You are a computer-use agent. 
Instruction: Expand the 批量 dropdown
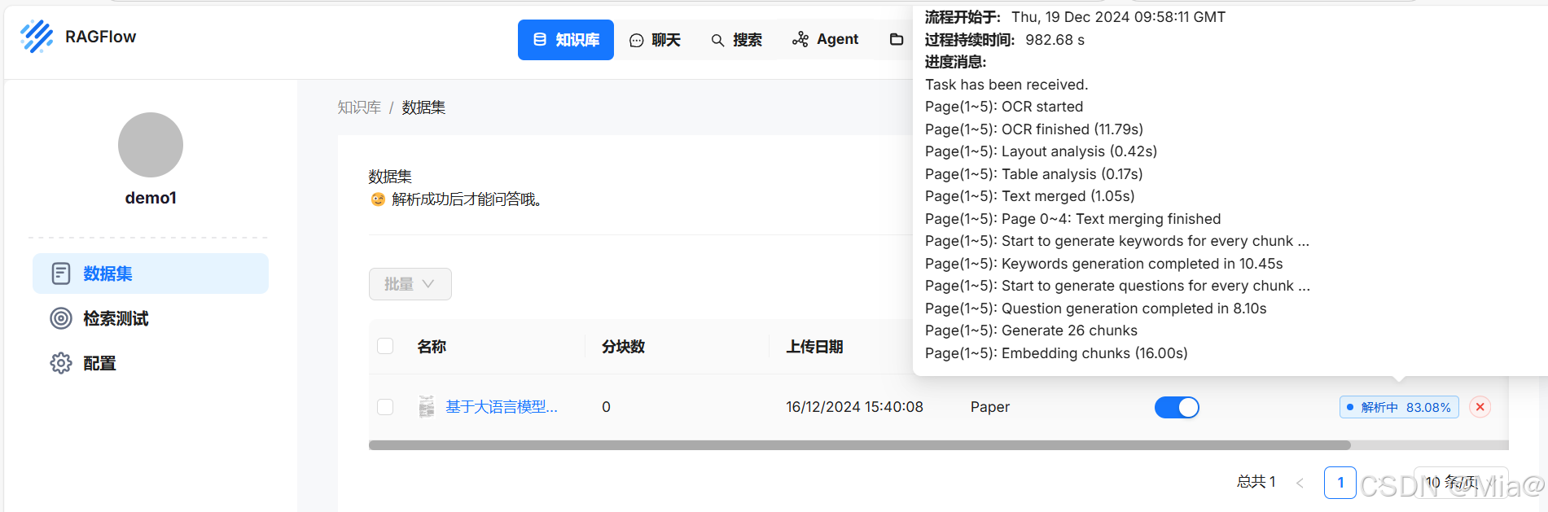(410, 284)
